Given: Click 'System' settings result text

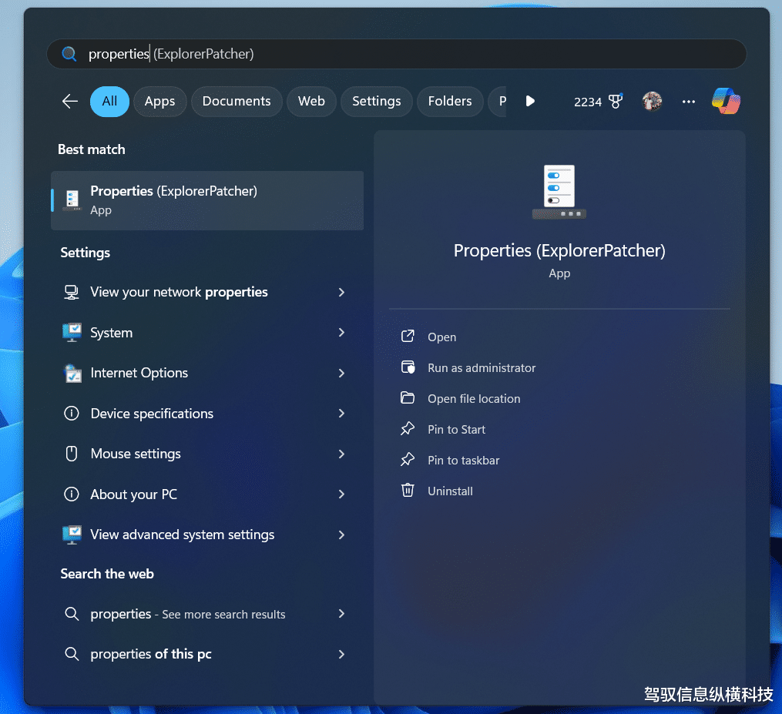Looking at the screenshot, I should 111,333.
